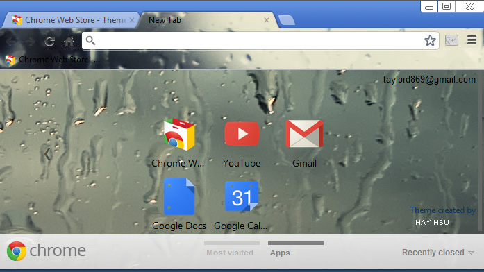
Task: Switch to the Apps section
Action: click(x=295, y=249)
